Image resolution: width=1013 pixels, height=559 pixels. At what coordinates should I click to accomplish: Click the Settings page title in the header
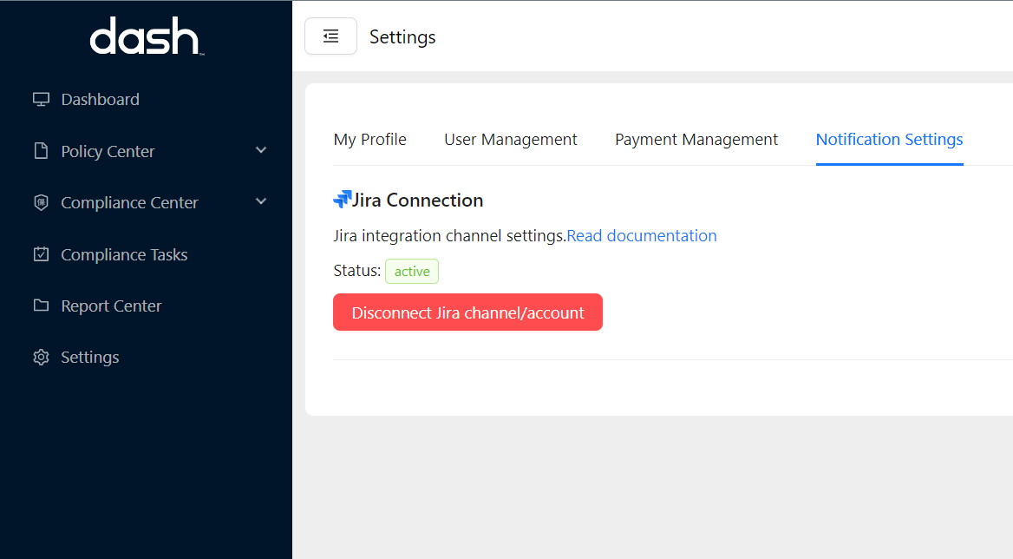(x=402, y=36)
